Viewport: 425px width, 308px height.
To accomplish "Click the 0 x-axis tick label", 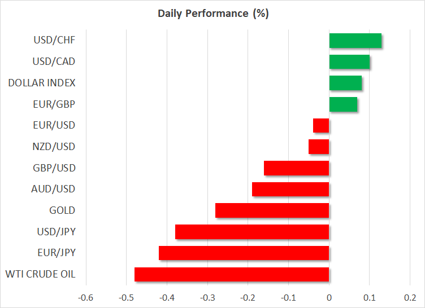I will click(x=329, y=297).
